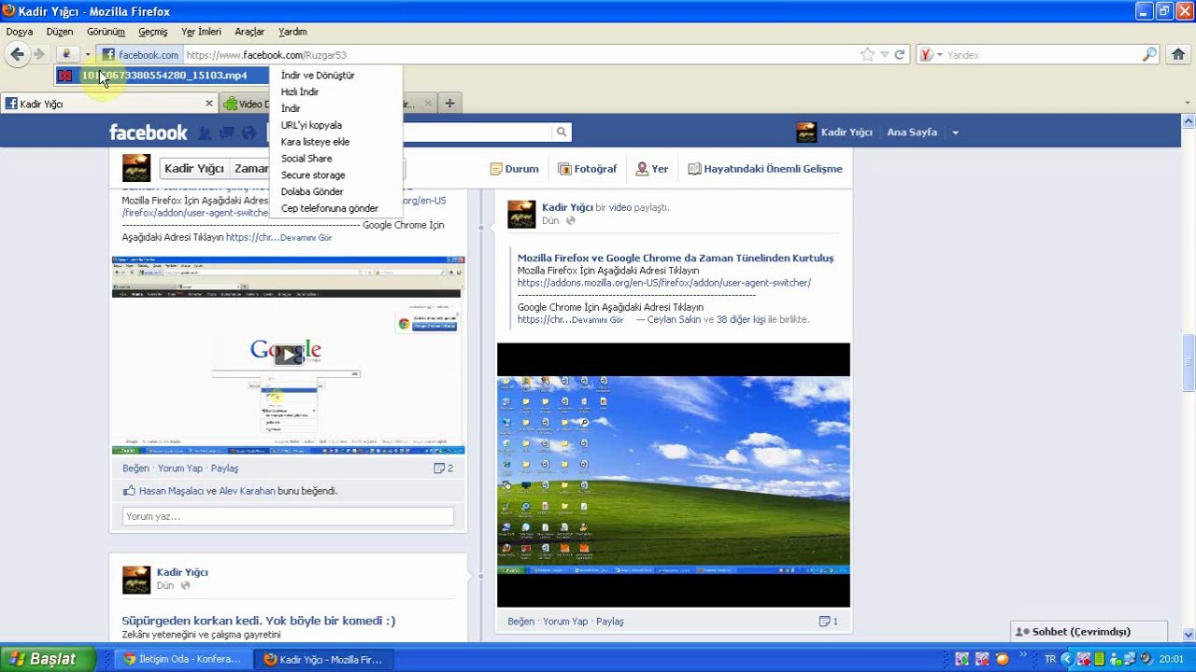Reload the page with the refresh icon
The image size is (1196, 672).
pyautogui.click(x=900, y=54)
